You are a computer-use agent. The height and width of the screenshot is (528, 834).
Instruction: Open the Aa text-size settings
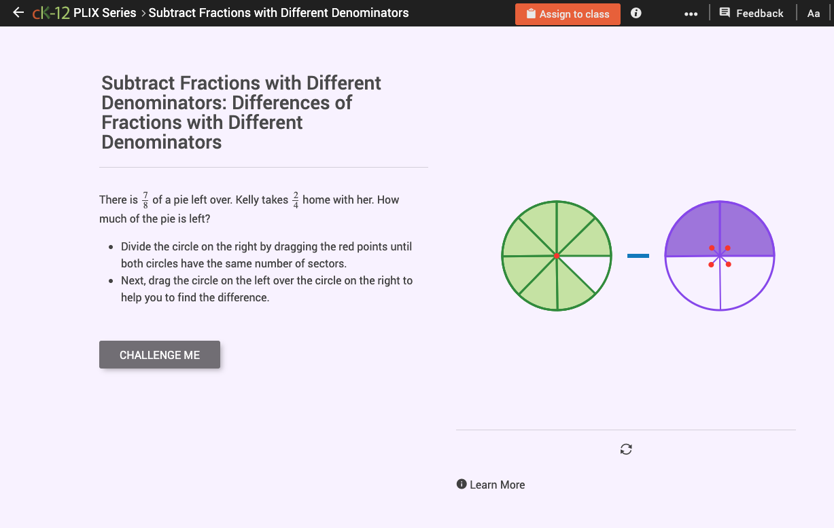click(814, 13)
